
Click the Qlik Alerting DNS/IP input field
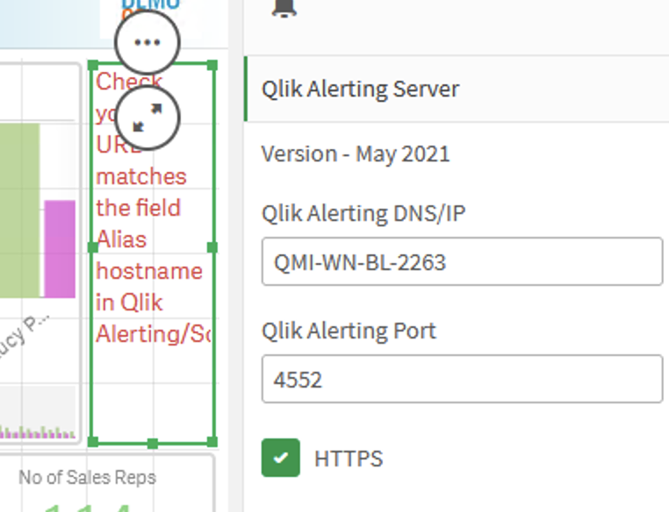pos(462,261)
